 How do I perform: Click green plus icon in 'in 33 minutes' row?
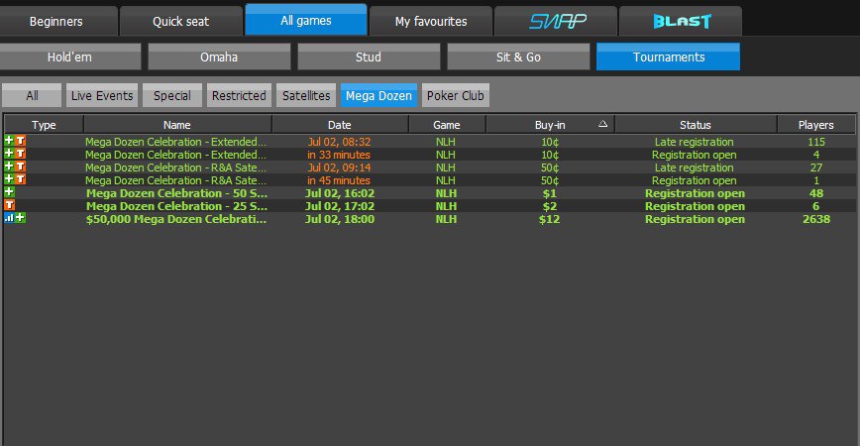coord(9,154)
